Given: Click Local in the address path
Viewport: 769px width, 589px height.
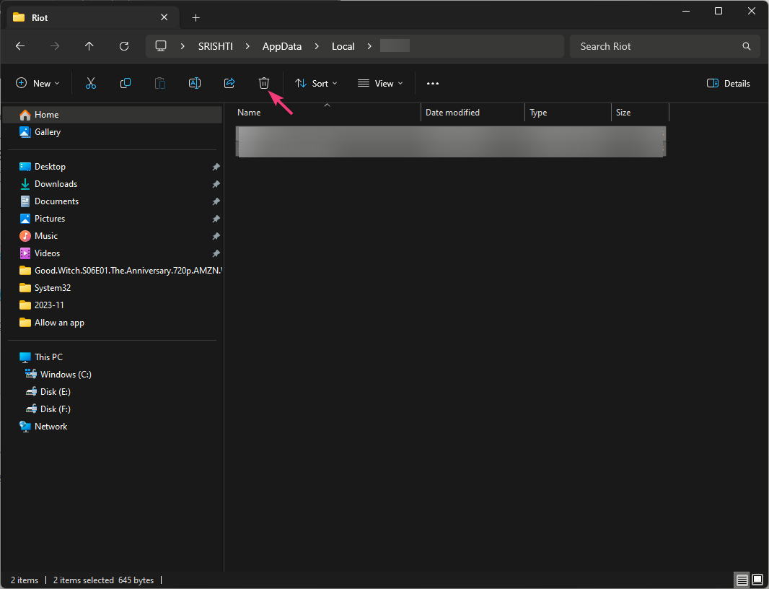Looking at the screenshot, I should pos(343,46).
